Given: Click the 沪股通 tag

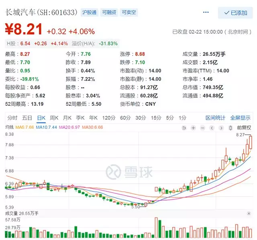Looking at the screenshot, I should pyautogui.click(x=89, y=12).
